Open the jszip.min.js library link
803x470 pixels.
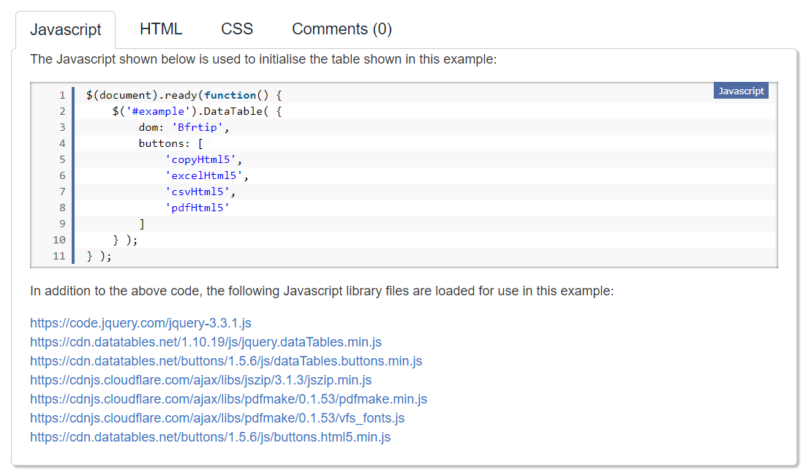pyautogui.click(x=200, y=379)
